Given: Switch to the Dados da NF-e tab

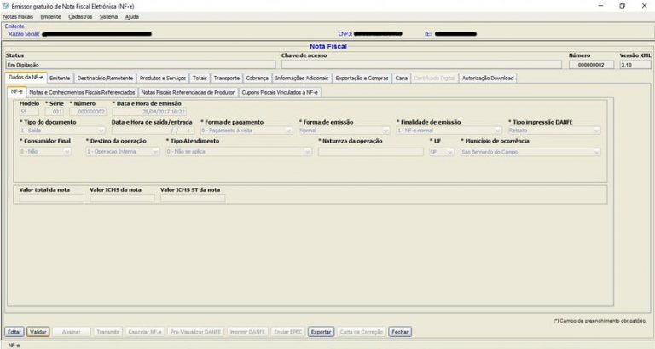Looking at the screenshot, I should 26,78.
